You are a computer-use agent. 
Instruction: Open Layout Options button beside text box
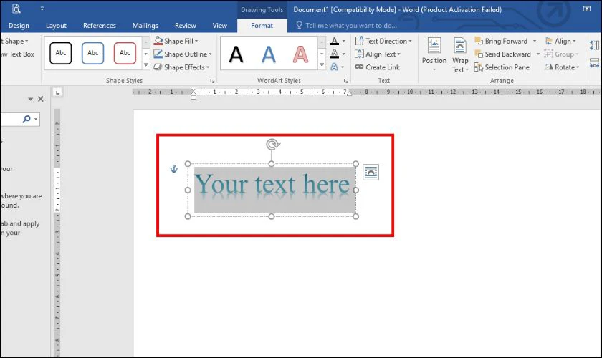pos(371,173)
